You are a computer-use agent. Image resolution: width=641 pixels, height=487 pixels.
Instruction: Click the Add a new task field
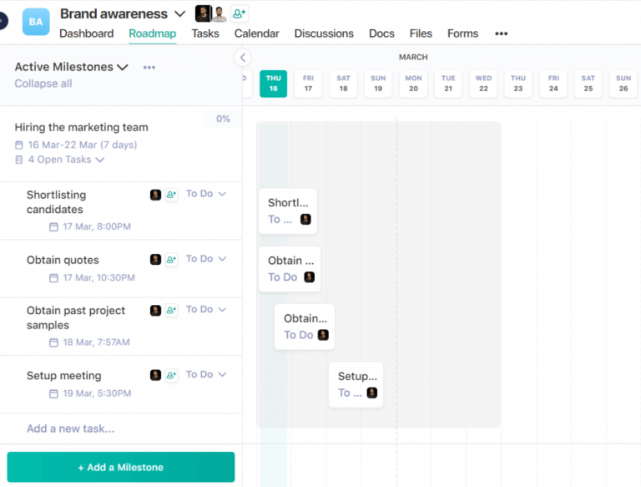click(x=71, y=429)
